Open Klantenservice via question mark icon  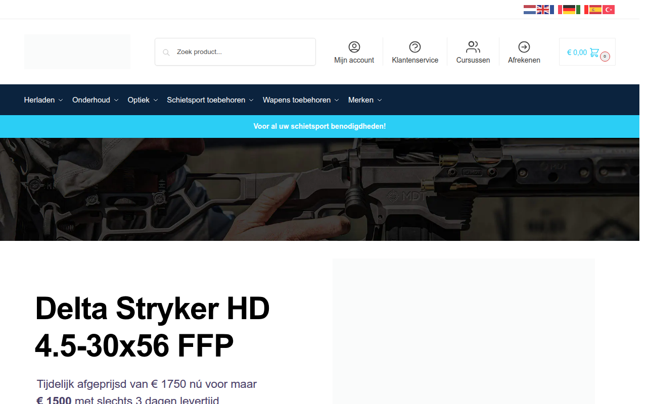coord(415,47)
